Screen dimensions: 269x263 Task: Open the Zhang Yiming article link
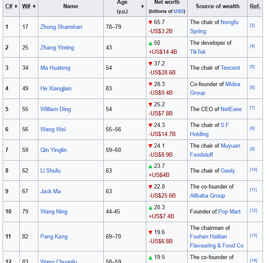click(x=57, y=47)
